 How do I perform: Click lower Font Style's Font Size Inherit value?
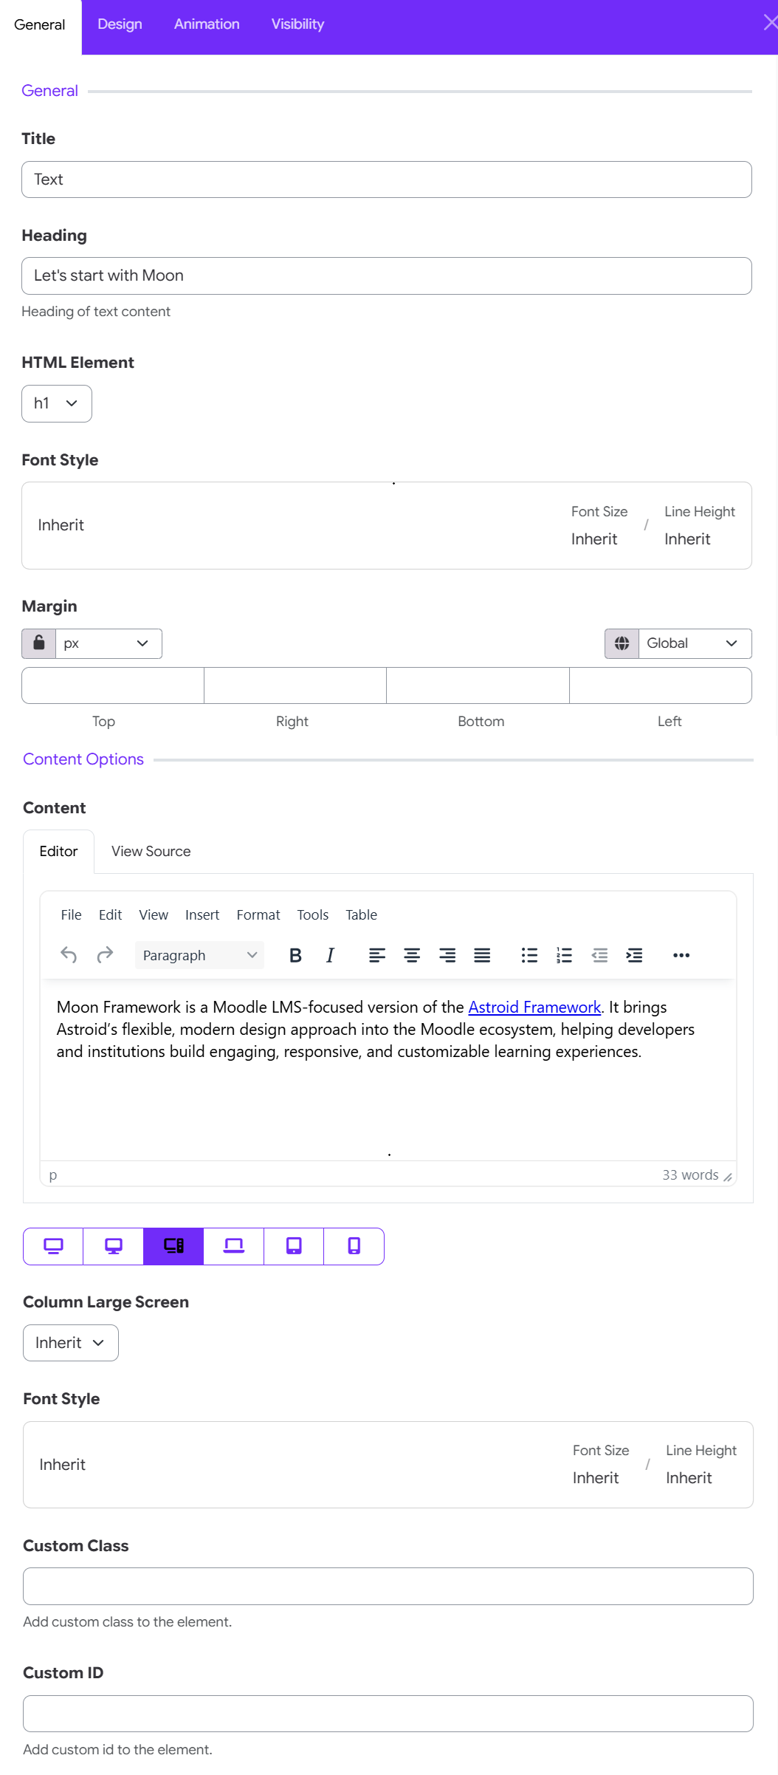click(596, 1478)
